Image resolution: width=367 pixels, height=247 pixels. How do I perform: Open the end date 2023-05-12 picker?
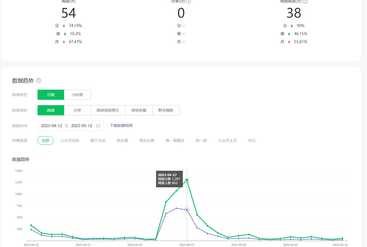click(x=81, y=126)
